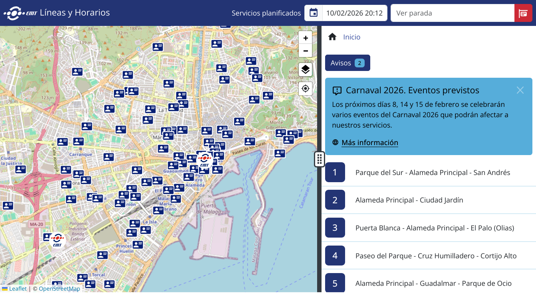
Task: Click the locate my position button
Action: [306, 88]
